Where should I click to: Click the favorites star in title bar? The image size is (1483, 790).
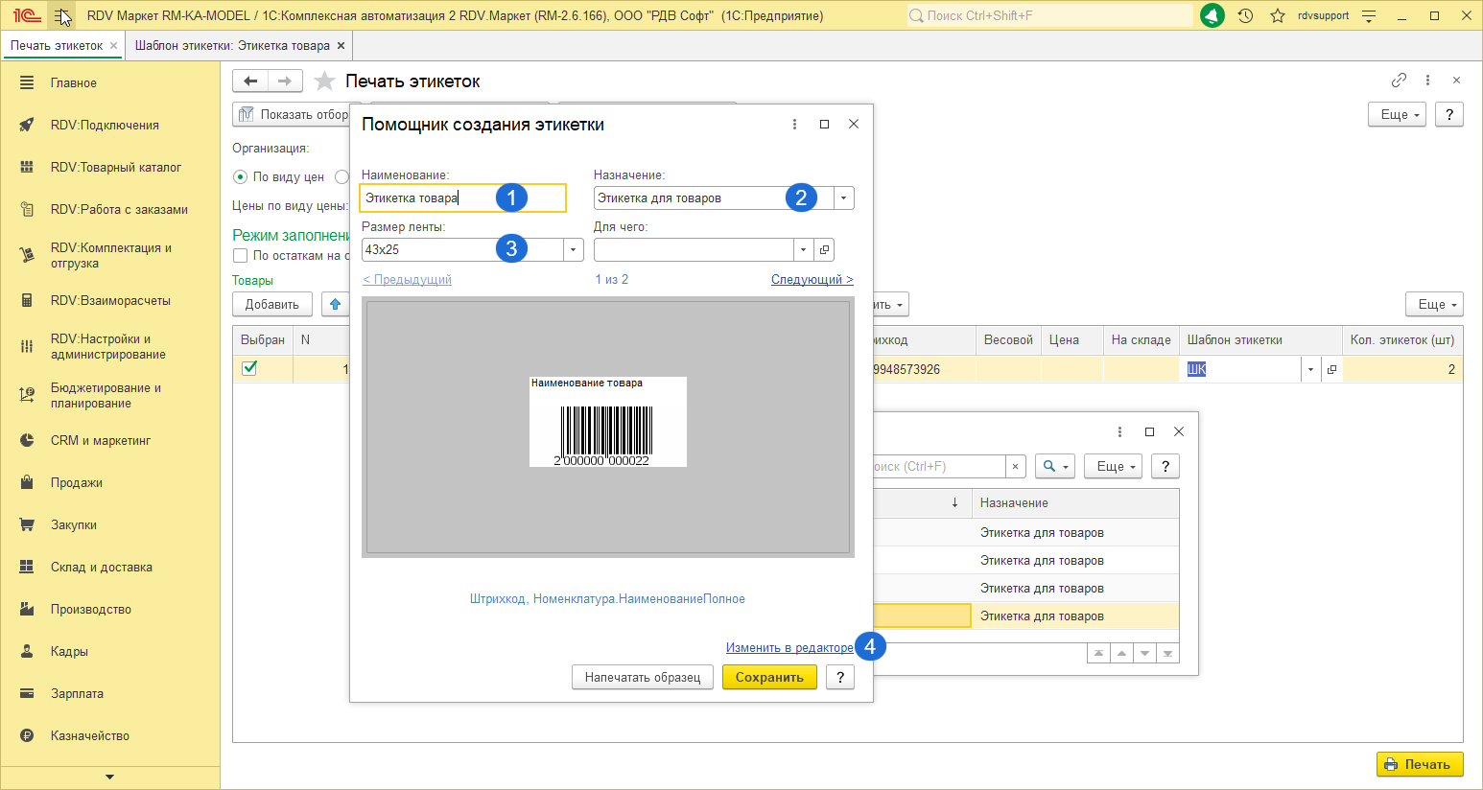tap(1277, 15)
